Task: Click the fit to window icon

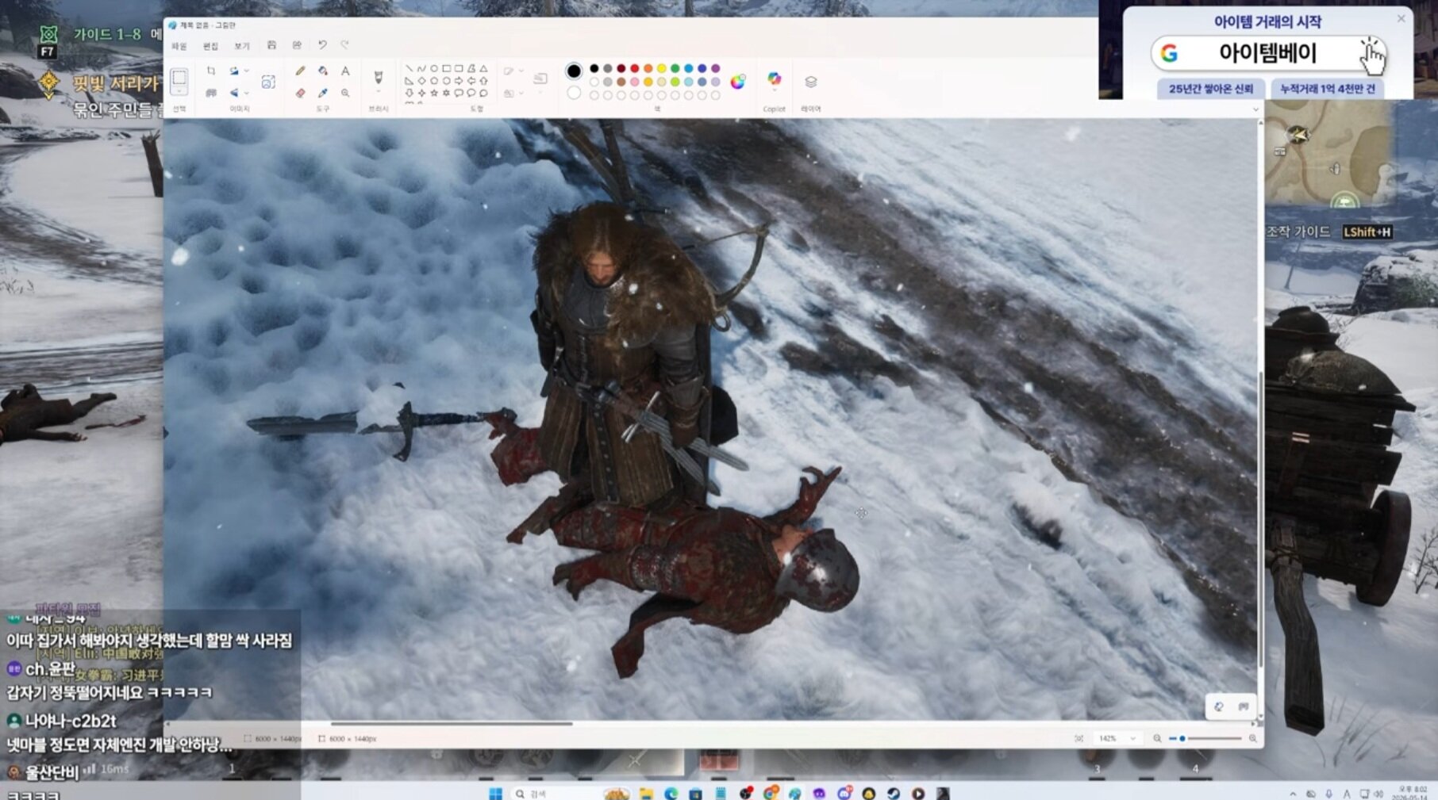Action: pyautogui.click(x=1078, y=738)
